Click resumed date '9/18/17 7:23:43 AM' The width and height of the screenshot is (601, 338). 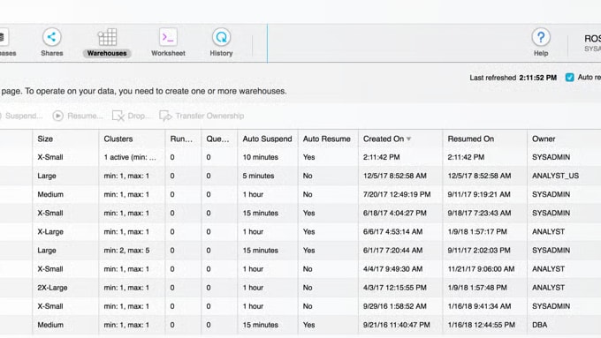click(479, 214)
